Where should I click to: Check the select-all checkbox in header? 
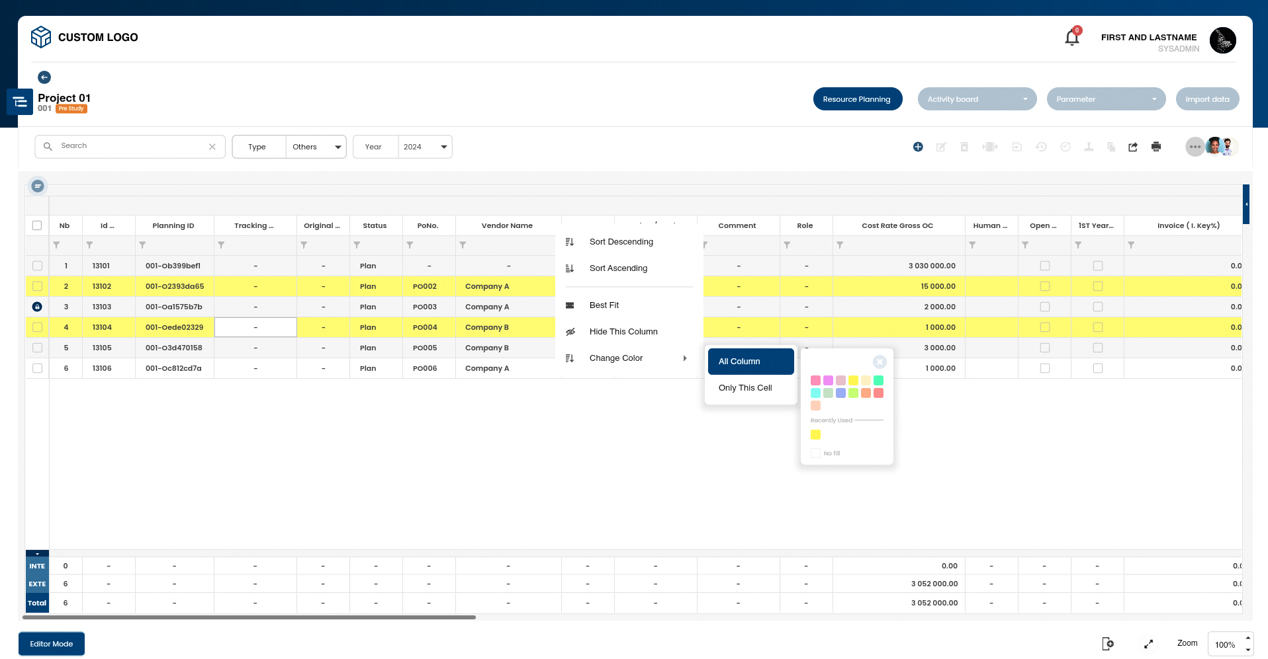pos(37,225)
